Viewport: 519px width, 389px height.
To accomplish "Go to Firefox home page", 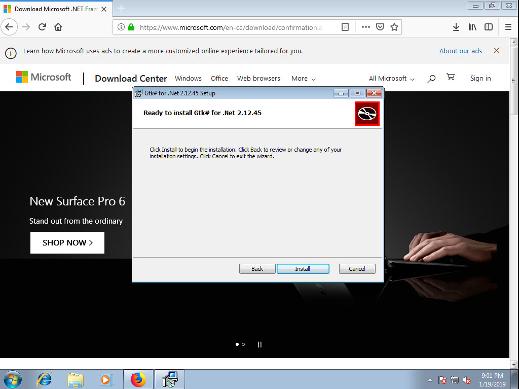I will coord(58,27).
